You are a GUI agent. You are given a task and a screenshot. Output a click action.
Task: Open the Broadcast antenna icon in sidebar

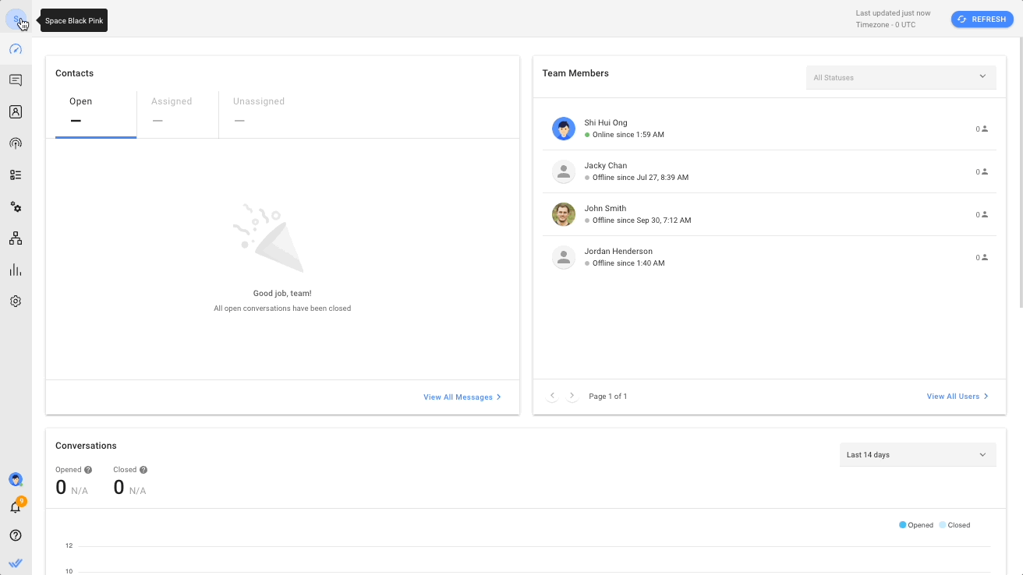[x=16, y=143]
